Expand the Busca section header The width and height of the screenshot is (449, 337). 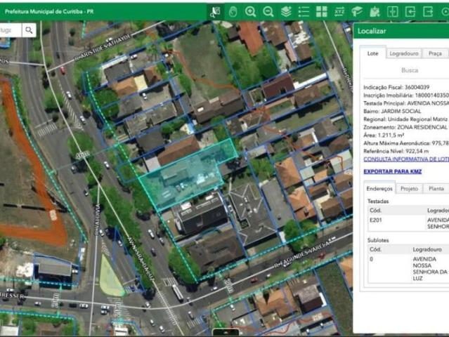410,70
